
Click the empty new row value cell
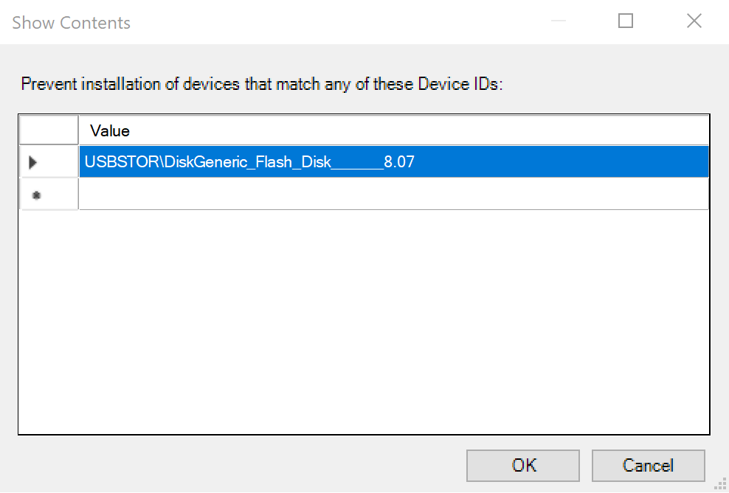coord(393,195)
